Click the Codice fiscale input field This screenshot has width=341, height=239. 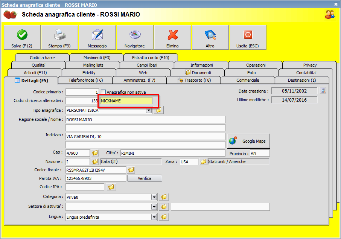pos(96,170)
